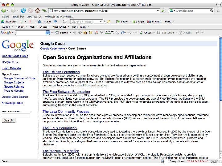This screenshot has height=166, width=222.
Task: Open The Free Software Foundation link
Action: [66, 92]
